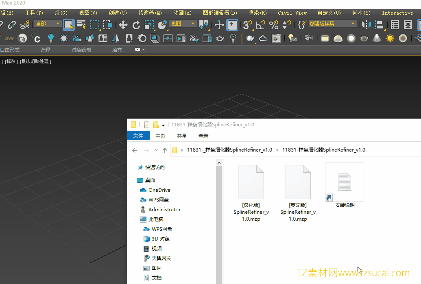Image resolution: width=421 pixels, height=284 pixels.
Task: Open the 渲染(R) menu
Action: click(x=258, y=13)
